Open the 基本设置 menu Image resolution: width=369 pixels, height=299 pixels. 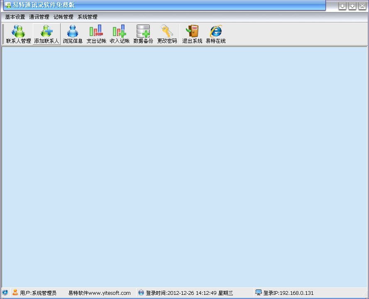pos(15,17)
